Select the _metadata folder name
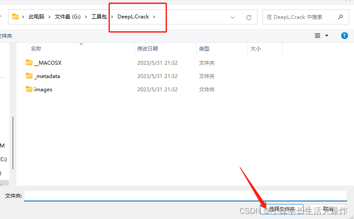 coord(47,76)
